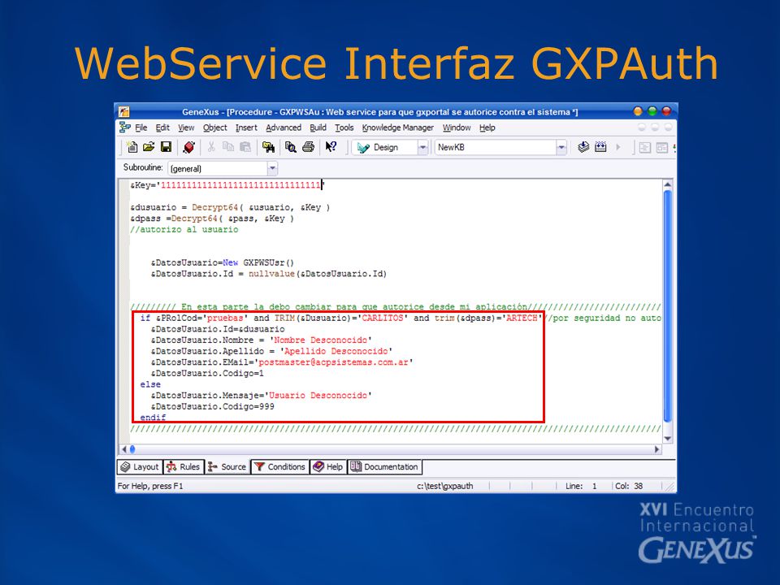Click the Paste clipboard icon
The height and width of the screenshot is (585, 780).
pyautogui.click(x=245, y=147)
